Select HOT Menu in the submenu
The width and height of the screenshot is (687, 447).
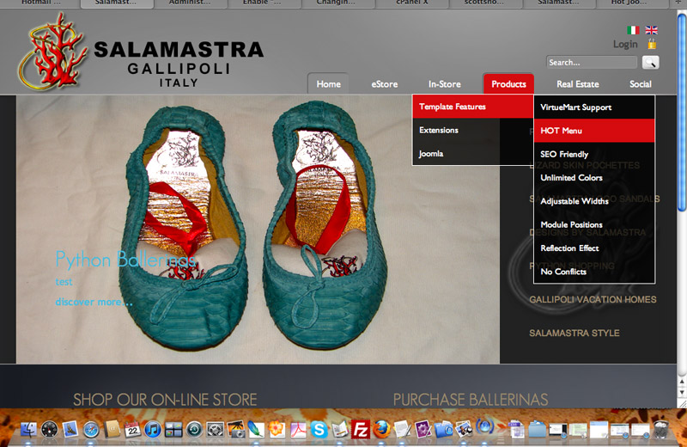[594, 131]
